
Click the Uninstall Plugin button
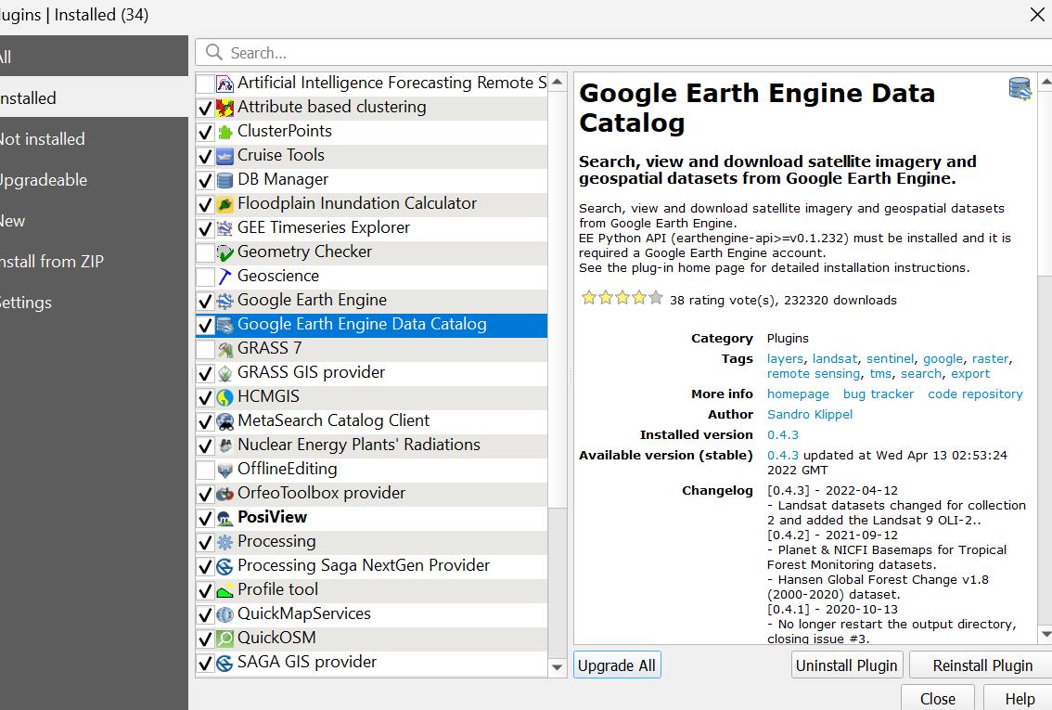coord(846,665)
